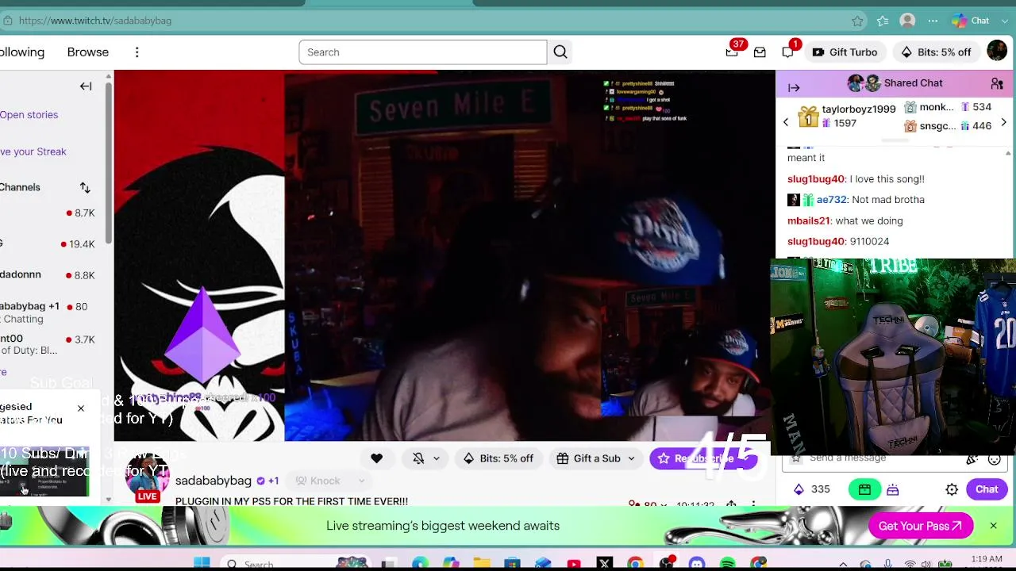Open the notifications icon in the top navigation
Viewport: 1016px width, 571px height.
pos(787,52)
